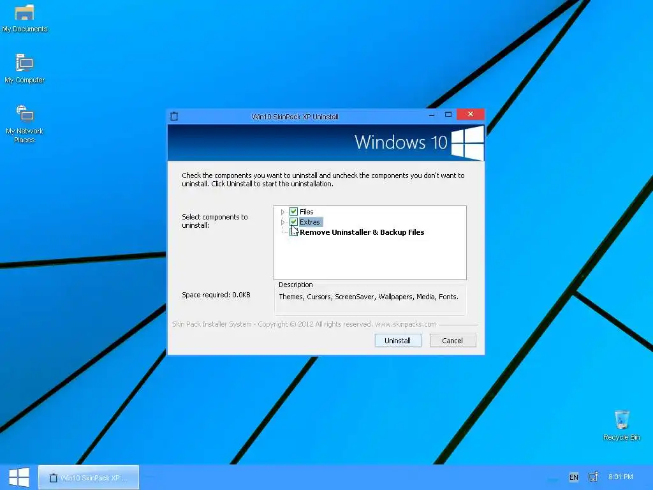This screenshot has height=490, width=653.
Task: Check Remove Uninstaller & Backup Files box
Action: coord(293,232)
